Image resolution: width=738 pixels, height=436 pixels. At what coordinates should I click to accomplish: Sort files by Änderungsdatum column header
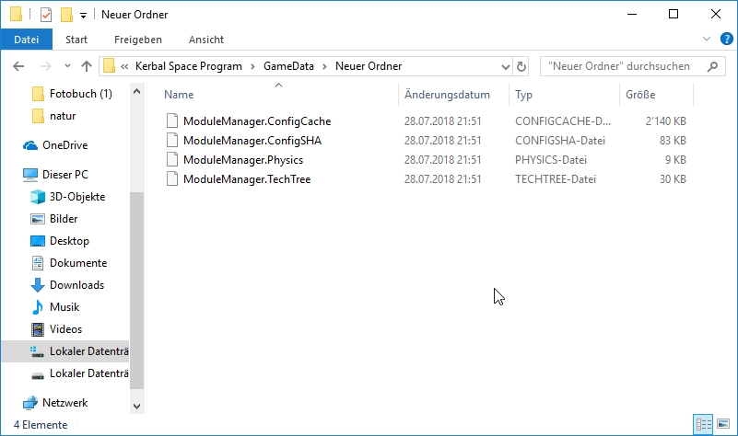click(447, 95)
